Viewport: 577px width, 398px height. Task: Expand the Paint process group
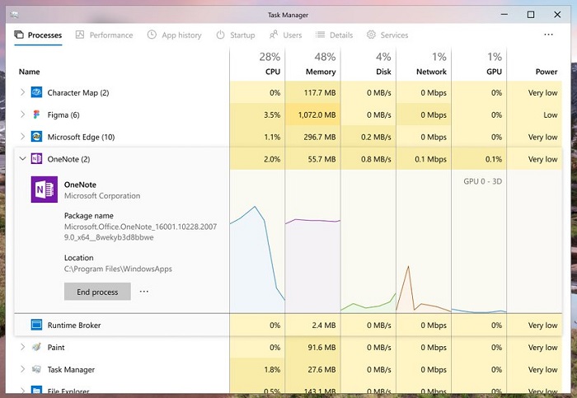pyautogui.click(x=22, y=347)
